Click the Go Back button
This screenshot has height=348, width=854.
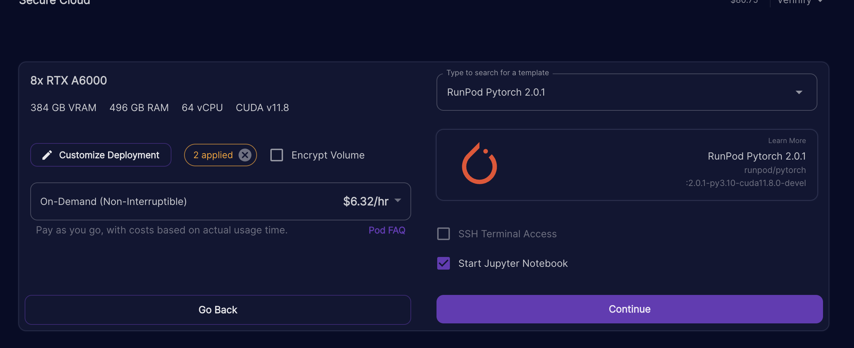(218, 310)
